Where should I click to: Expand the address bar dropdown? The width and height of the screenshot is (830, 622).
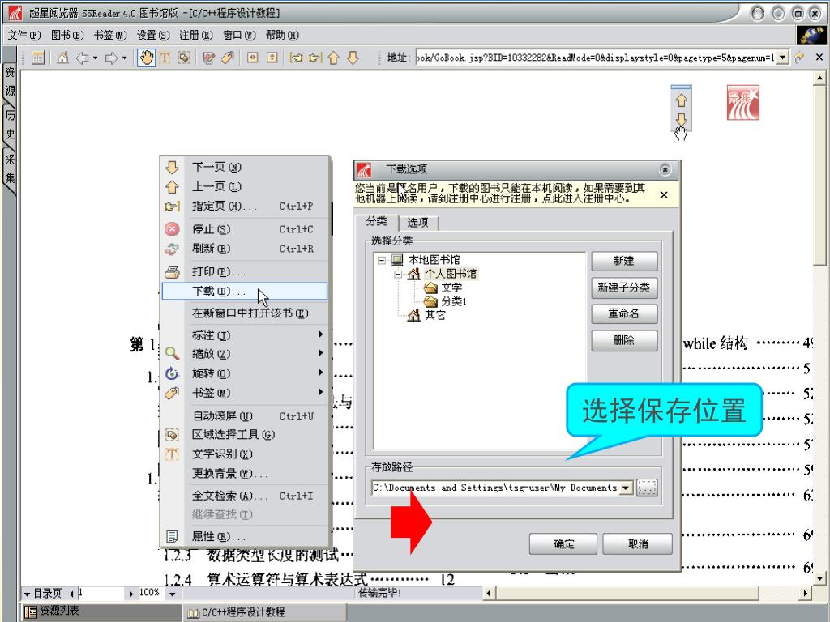(x=782, y=57)
